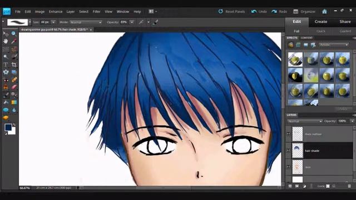Select the Lasso tool
Screen dimensions: 356x200
coord(14,49)
